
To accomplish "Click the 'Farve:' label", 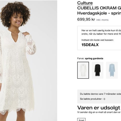I will point(81,58).
